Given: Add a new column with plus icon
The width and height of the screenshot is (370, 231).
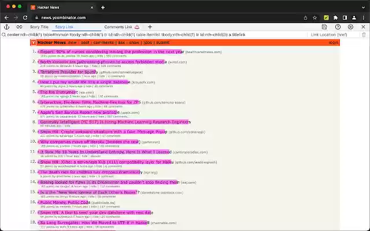Looking at the screenshot, I should tap(150, 27).
